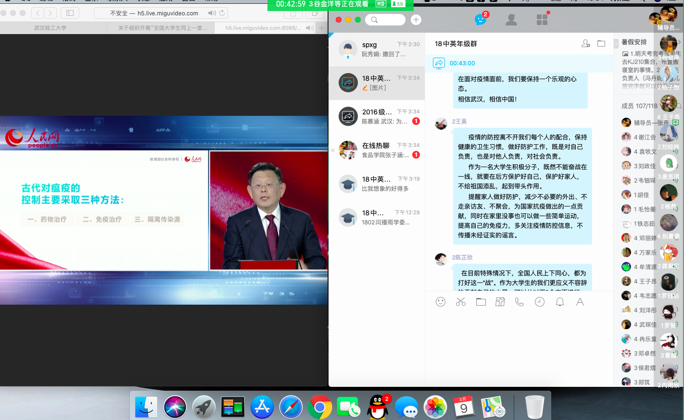This screenshot has height=420, width=684.
Task: Open the contacts tab in QQ header
Action: click(x=511, y=20)
